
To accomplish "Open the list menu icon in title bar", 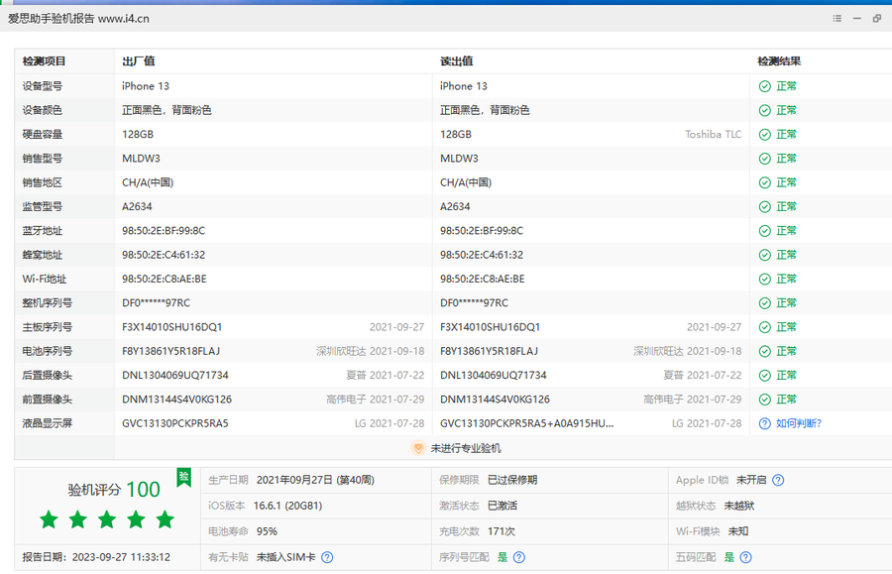I will click(836, 18).
